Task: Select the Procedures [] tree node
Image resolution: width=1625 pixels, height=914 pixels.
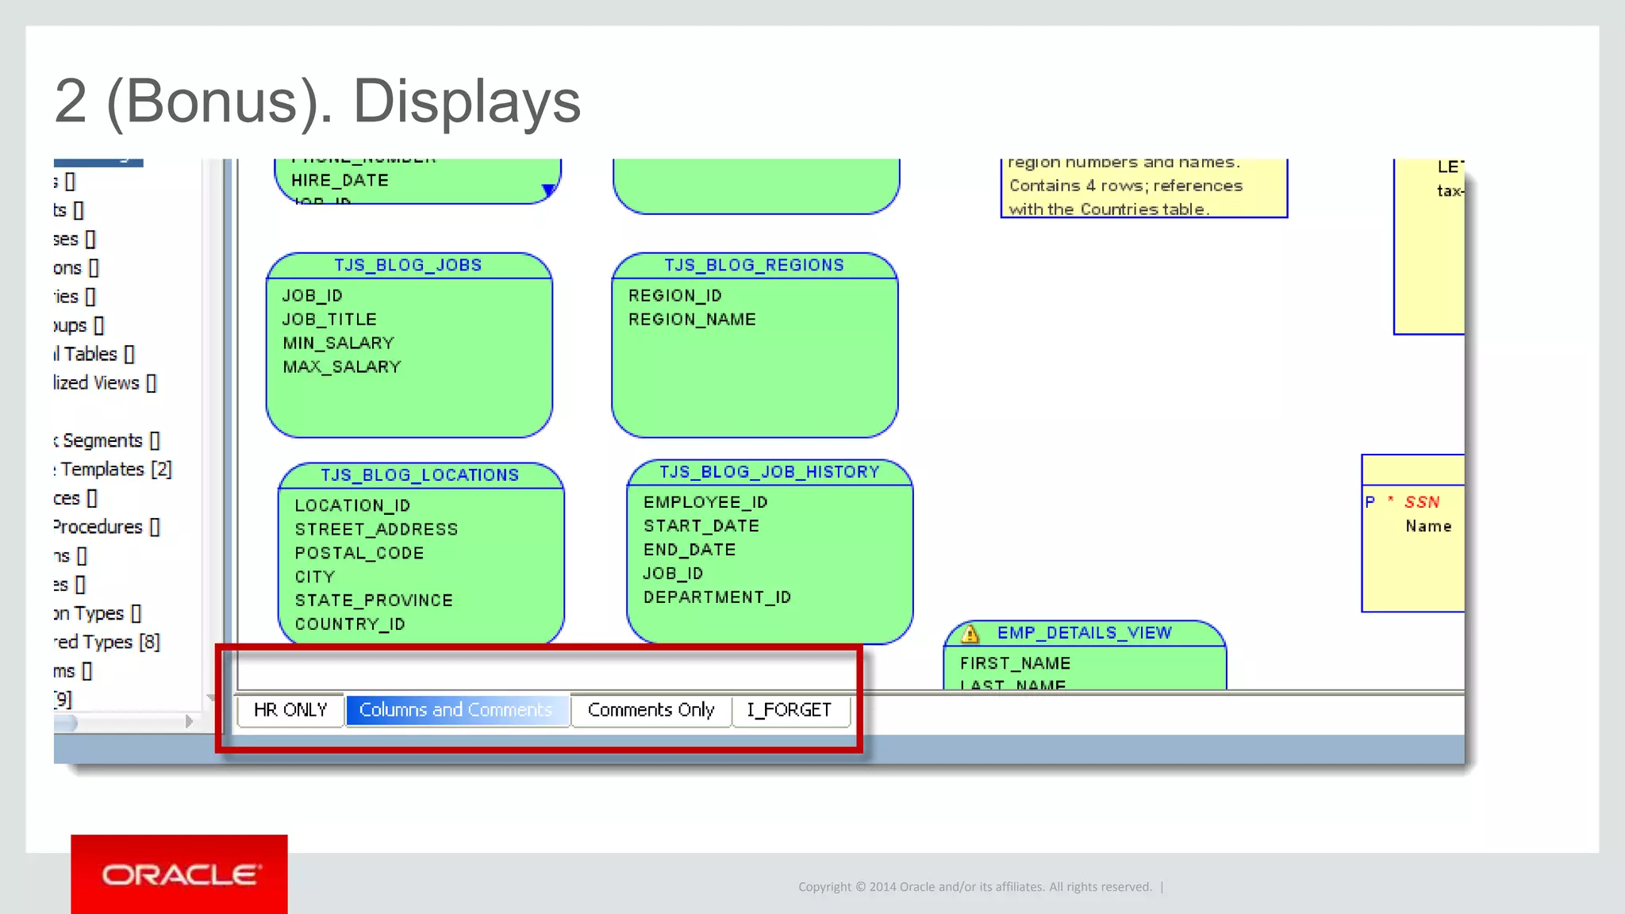Action: (107, 528)
